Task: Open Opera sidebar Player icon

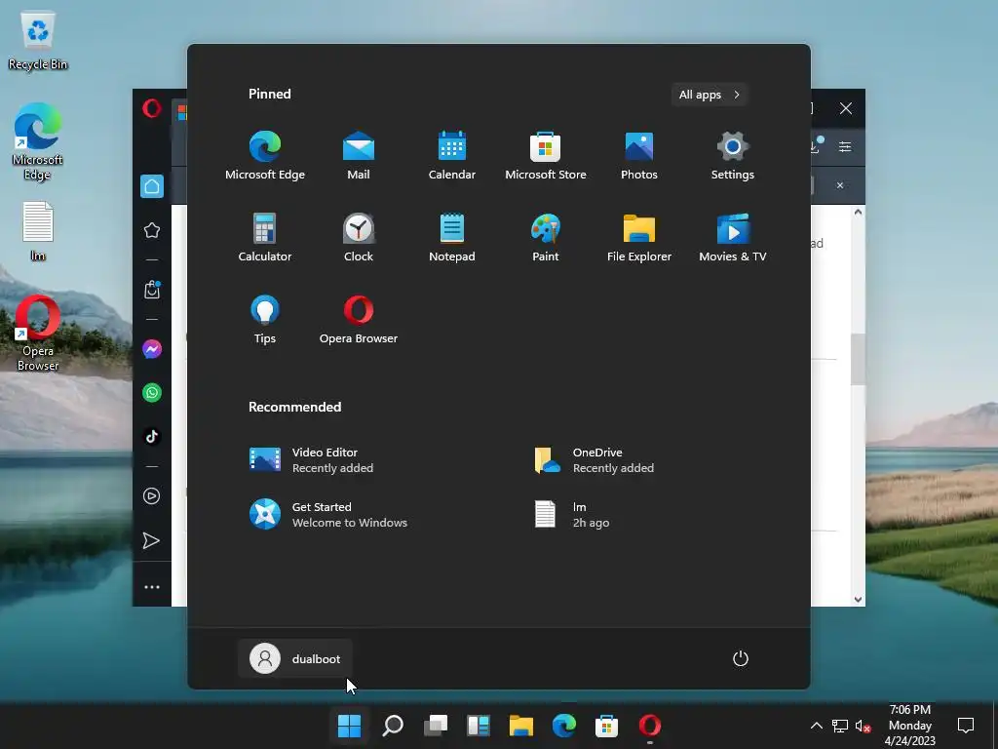Action: pos(151,496)
